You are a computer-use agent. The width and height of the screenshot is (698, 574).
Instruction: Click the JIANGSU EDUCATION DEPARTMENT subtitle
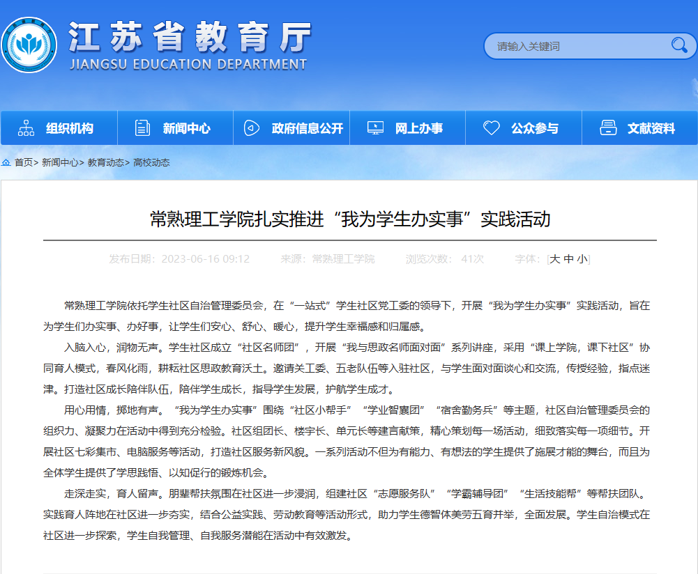[x=189, y=65]
